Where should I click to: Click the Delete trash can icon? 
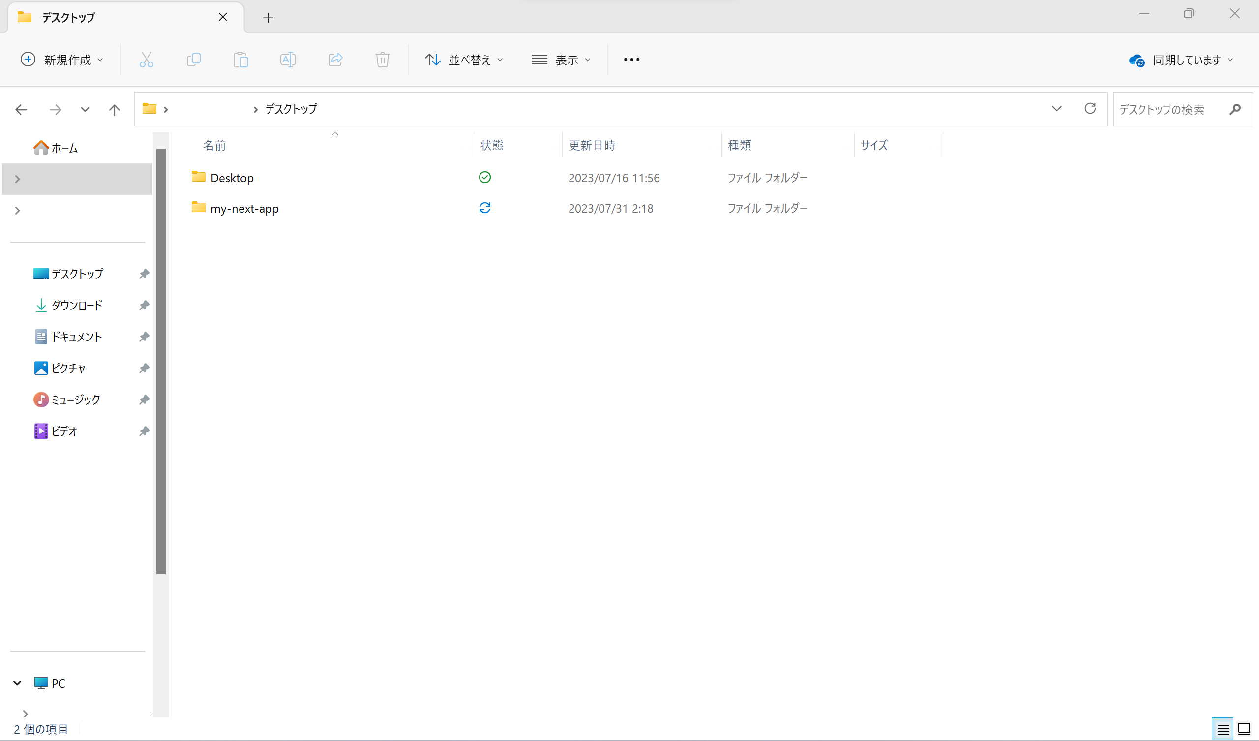pos(382,60)
